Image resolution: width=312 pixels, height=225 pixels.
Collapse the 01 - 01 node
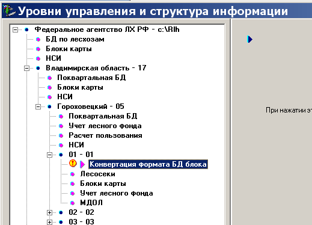pyautogui.click(x=49, y=155)
